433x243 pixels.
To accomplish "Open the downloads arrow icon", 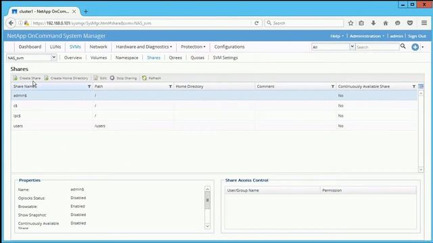I will [x=373, y=23].
